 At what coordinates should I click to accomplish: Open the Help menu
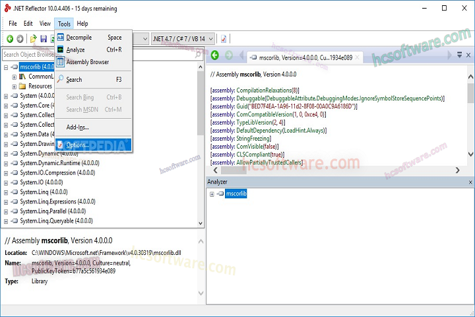pyautogui.click(x=82, y=23)
